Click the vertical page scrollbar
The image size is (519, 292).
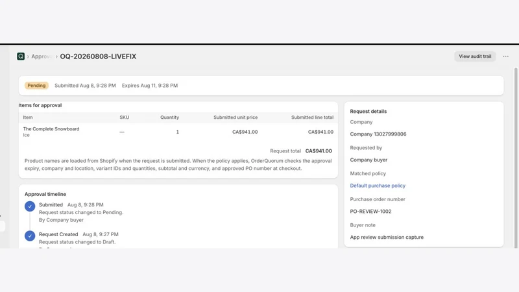click(x=515, y=157)
